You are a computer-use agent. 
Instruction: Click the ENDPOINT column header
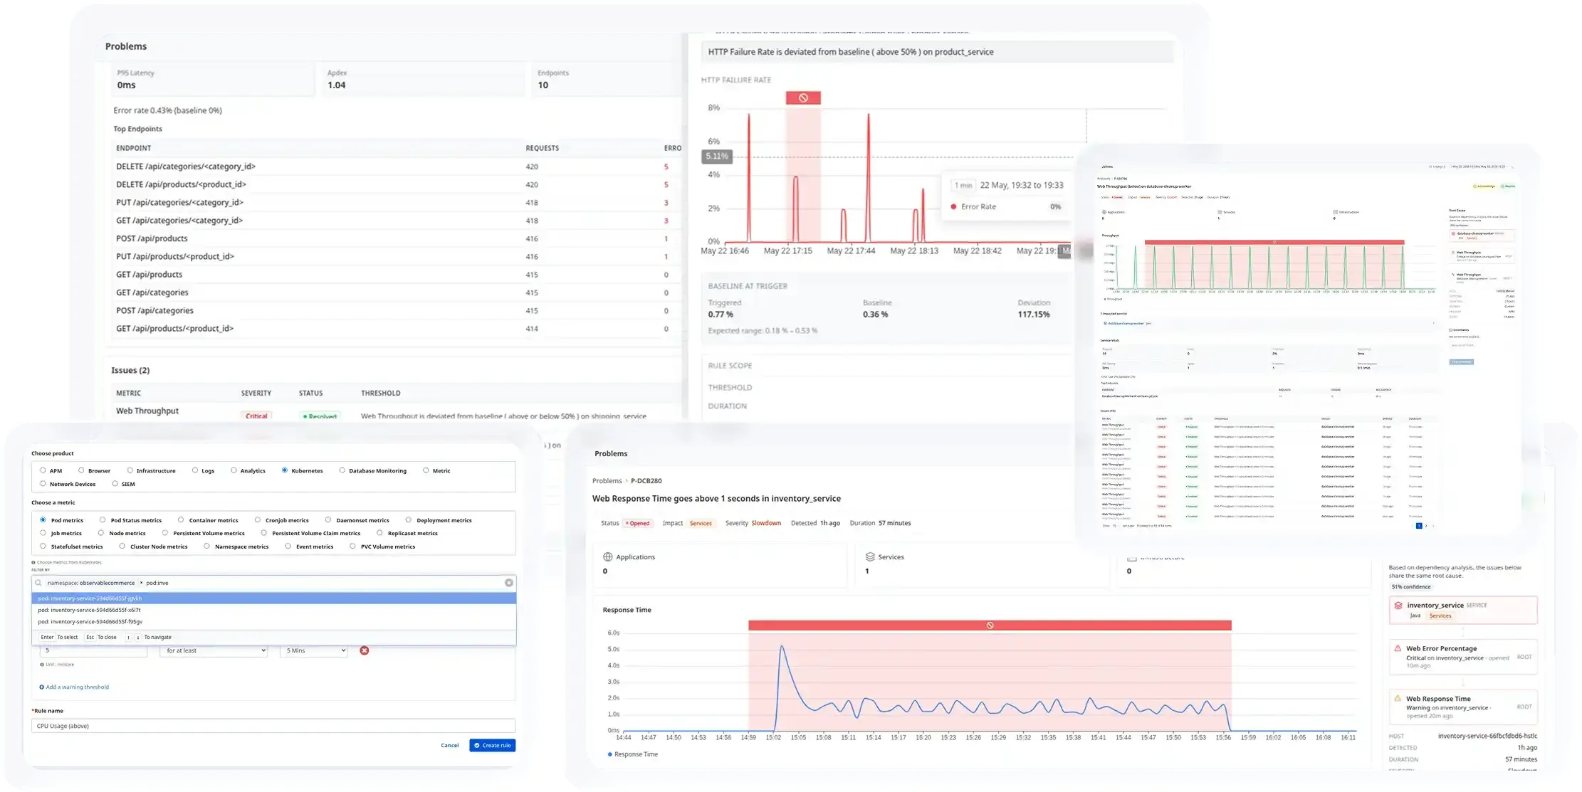[134, 148]
